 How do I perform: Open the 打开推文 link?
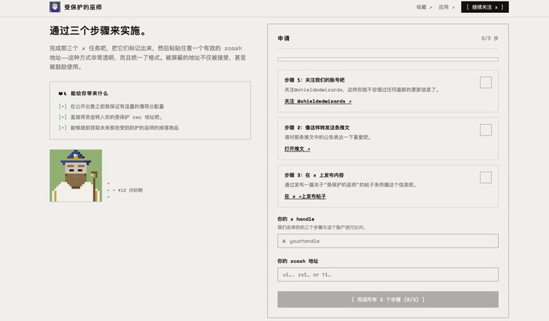297,149
